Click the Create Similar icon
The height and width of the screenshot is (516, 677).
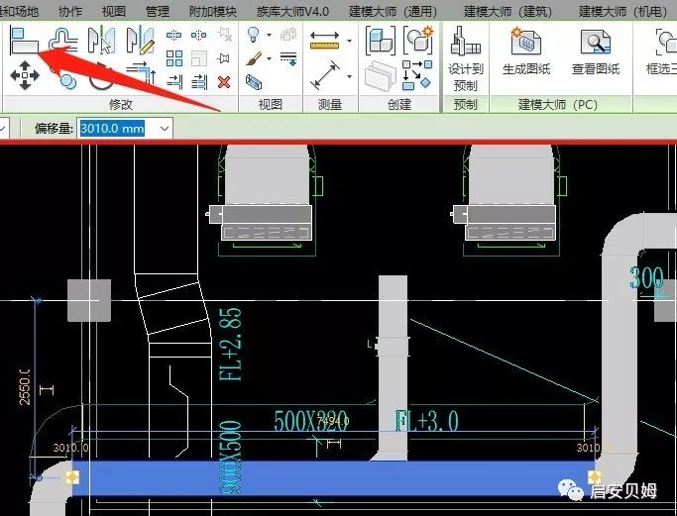(x=417, y=74)
